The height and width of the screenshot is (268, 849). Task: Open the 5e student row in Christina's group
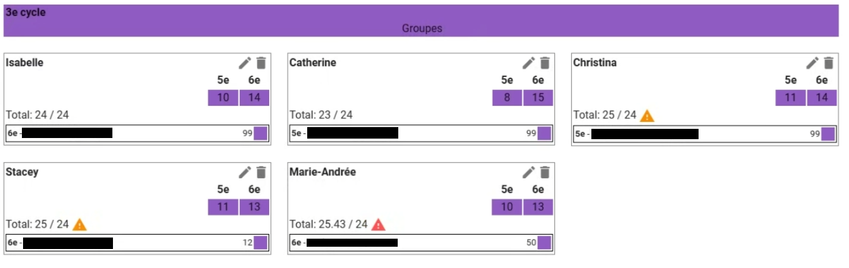coord(704,133)
